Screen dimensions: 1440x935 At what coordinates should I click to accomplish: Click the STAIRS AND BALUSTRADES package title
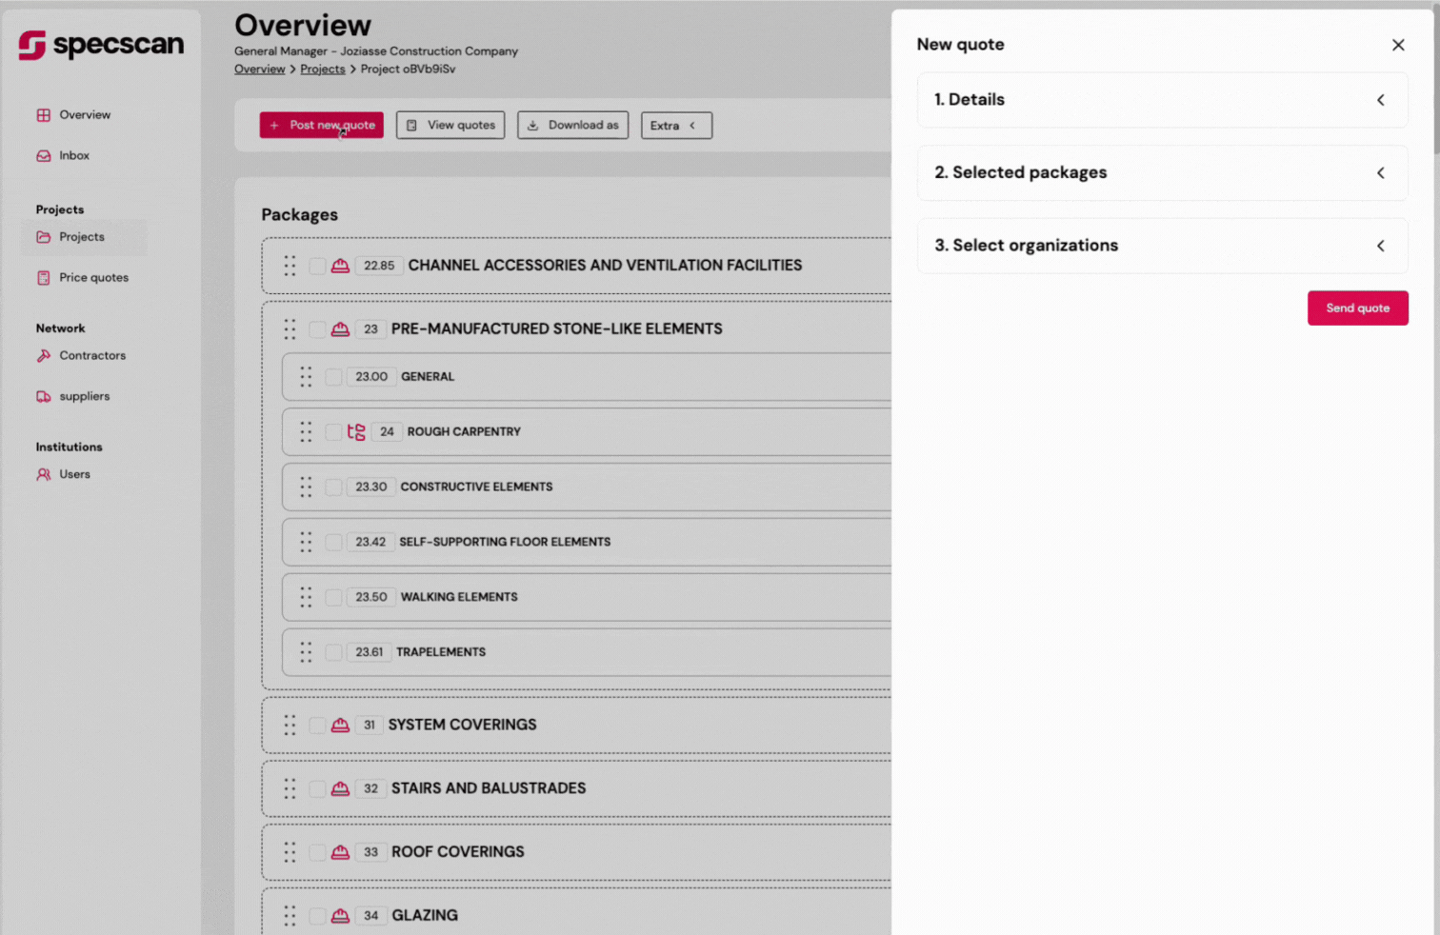(x=489, y=789)
